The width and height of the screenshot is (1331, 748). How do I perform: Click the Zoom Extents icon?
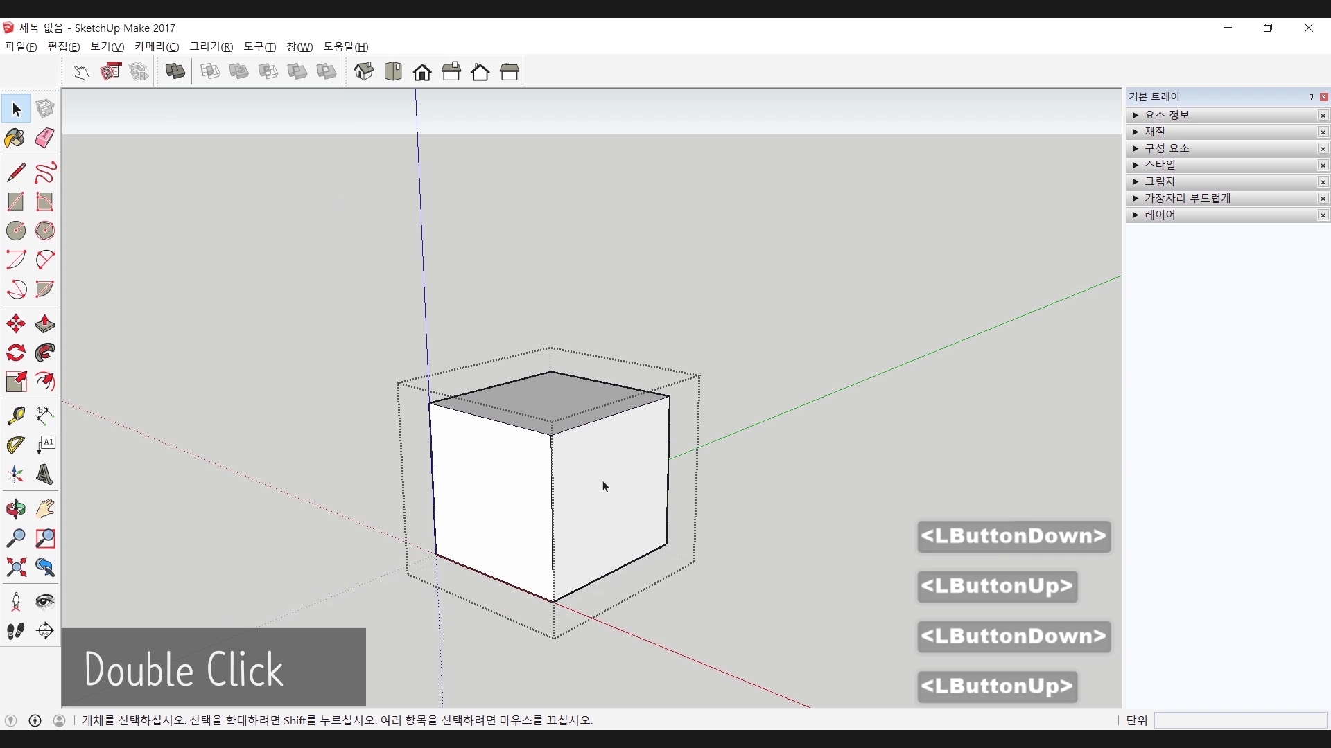click(15, 568)
